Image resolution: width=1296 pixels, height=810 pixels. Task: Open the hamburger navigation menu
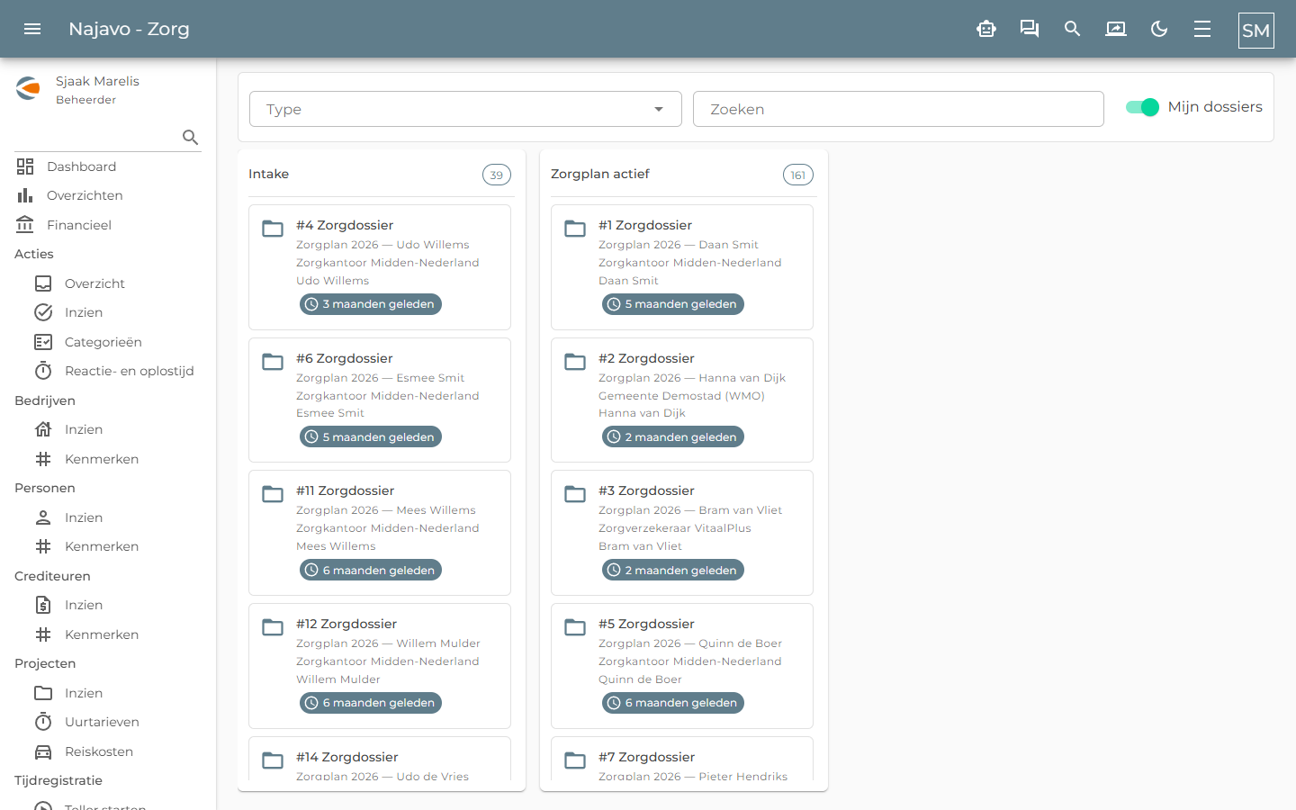32,29
